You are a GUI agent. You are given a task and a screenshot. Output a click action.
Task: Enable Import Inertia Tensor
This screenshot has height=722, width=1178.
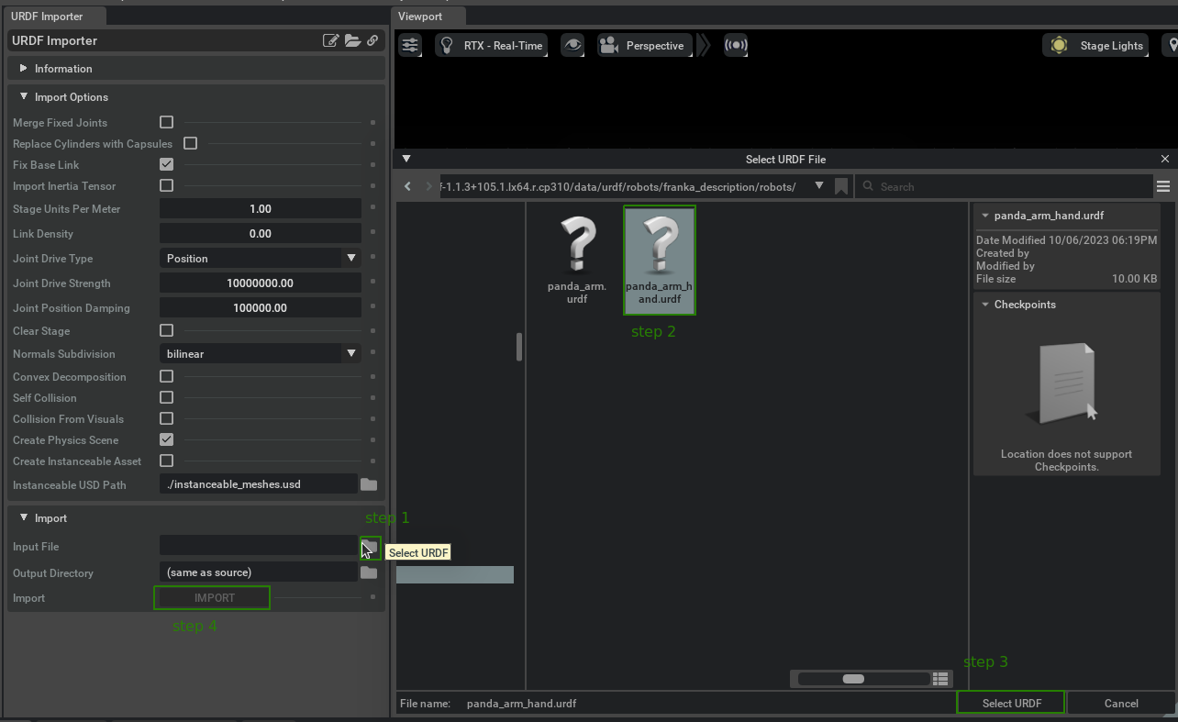166,185
